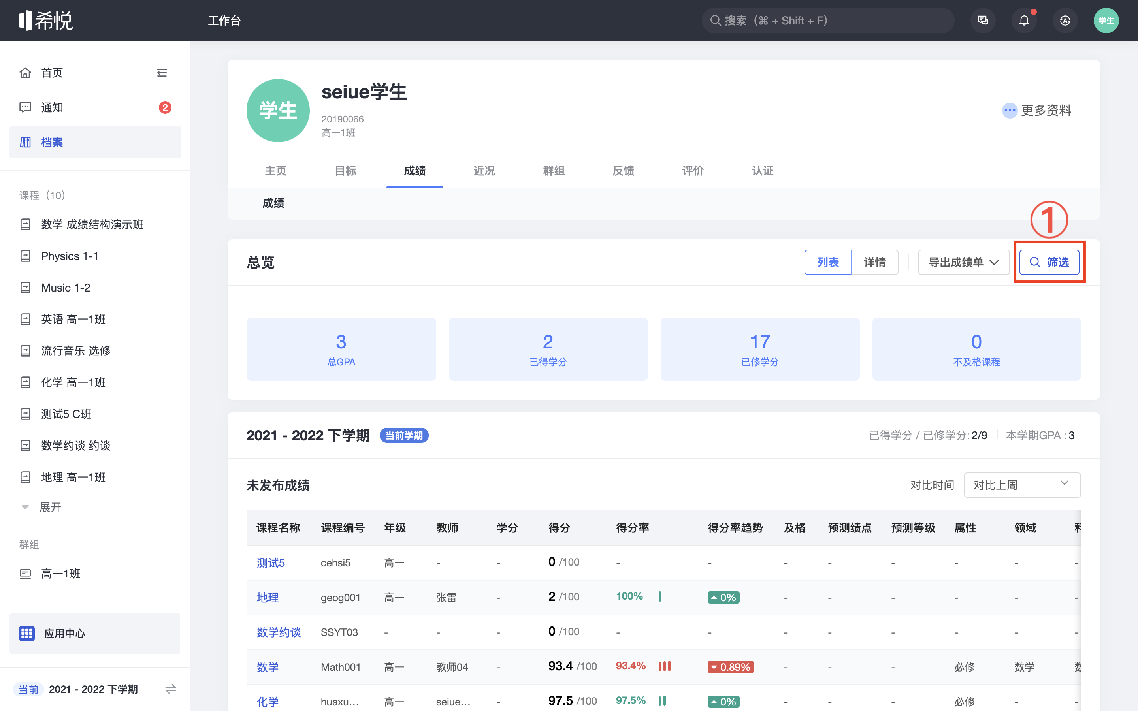The height and width of the screenshot is (711, 1138).
Task: Click the 总GPA summary card
Action: point(341,350)
